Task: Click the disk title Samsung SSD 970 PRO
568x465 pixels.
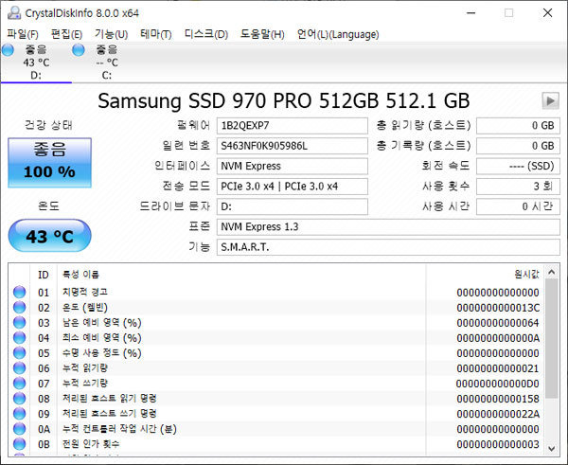Action: tap(284, 100)
